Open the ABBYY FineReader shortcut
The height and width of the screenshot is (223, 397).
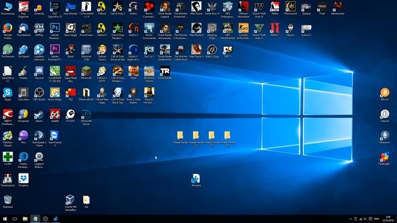pyautogui.click(x=7, y=114)
